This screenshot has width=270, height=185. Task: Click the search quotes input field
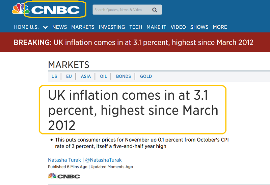(x=122, y=10)
